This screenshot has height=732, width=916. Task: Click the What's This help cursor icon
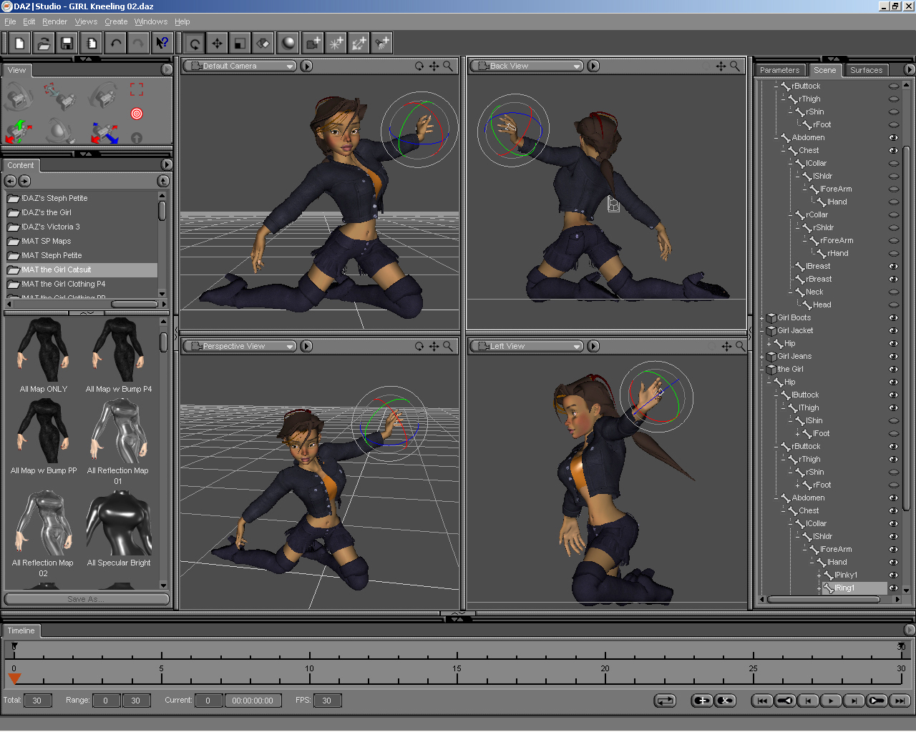(162, 44)
